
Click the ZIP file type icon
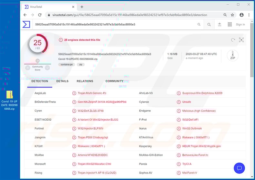click(232, 55)
